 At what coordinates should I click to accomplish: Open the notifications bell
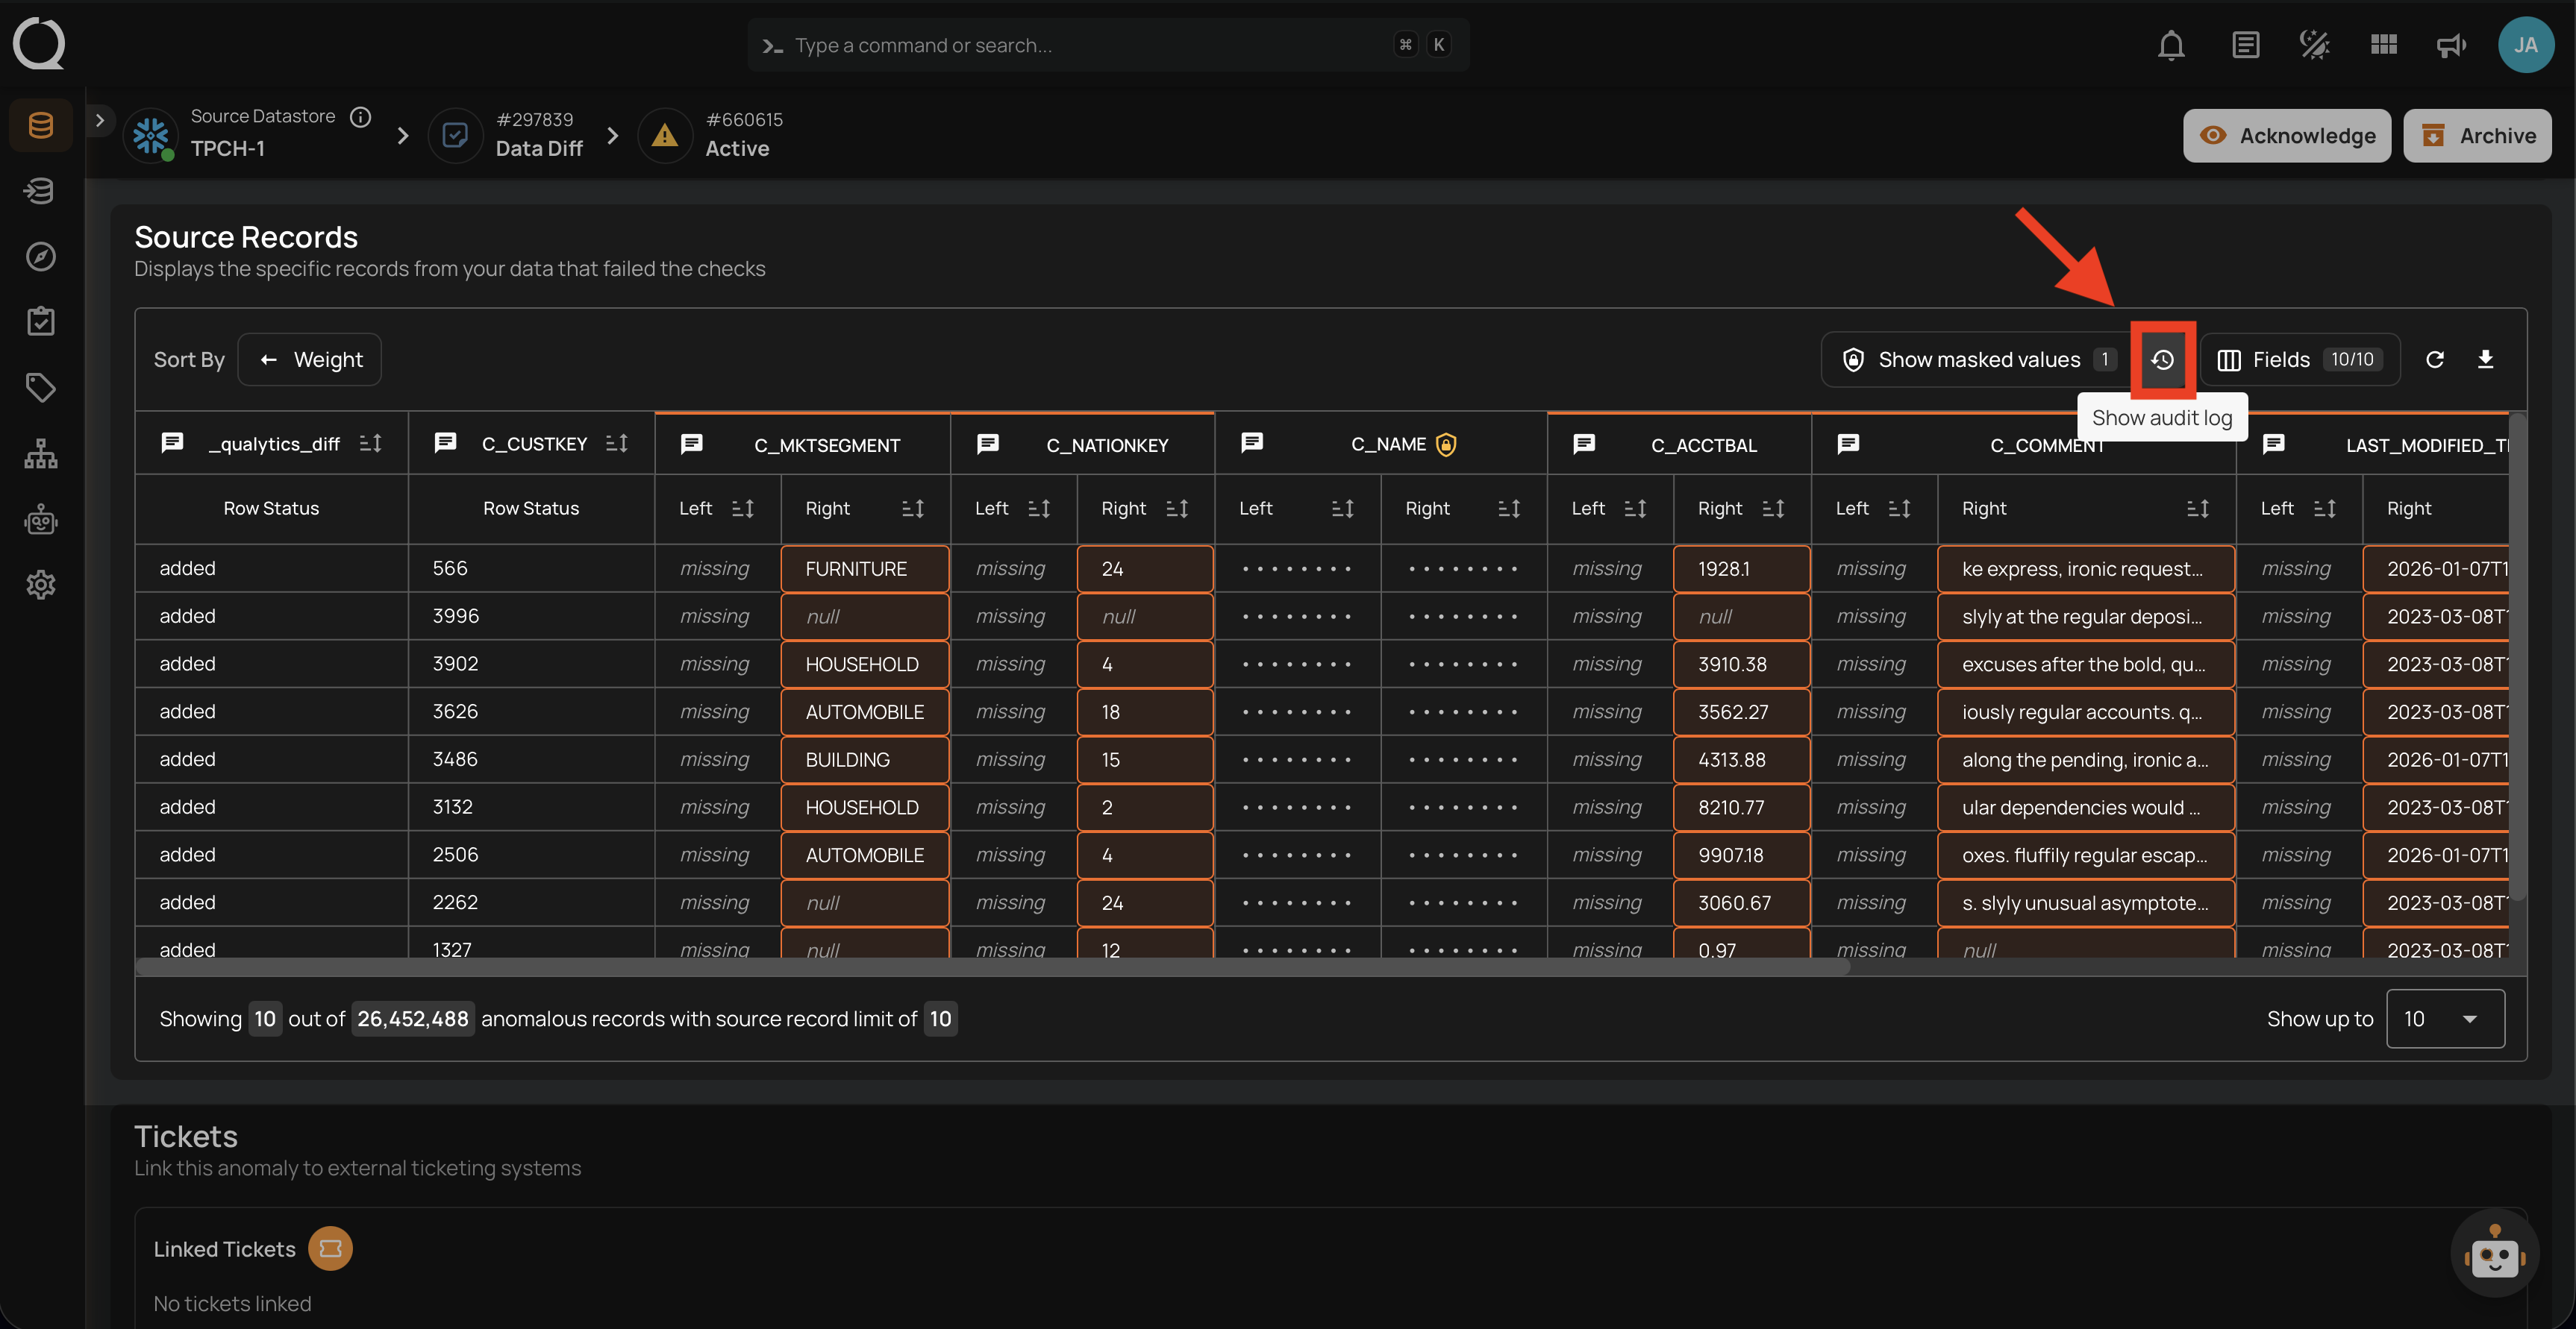(x=2170, y=45)
